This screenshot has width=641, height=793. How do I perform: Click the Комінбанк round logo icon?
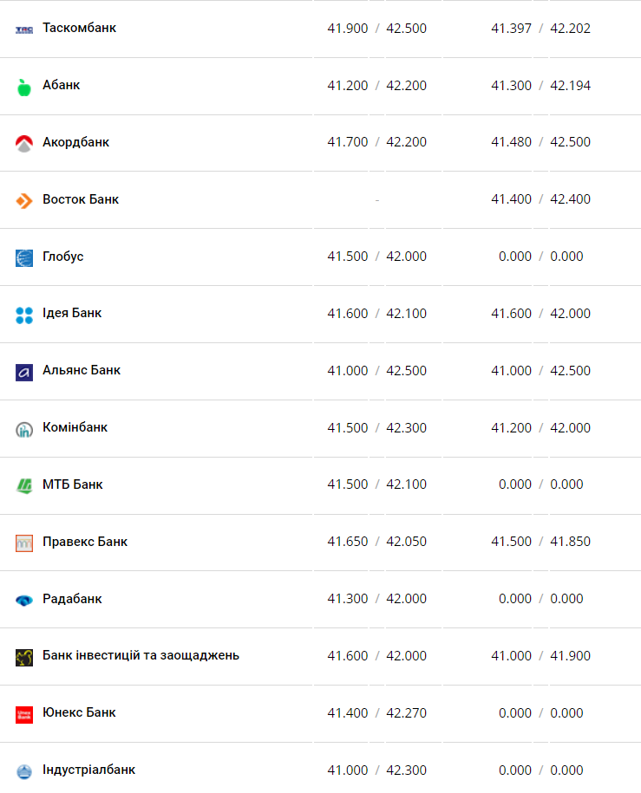(x=24, y=429)
